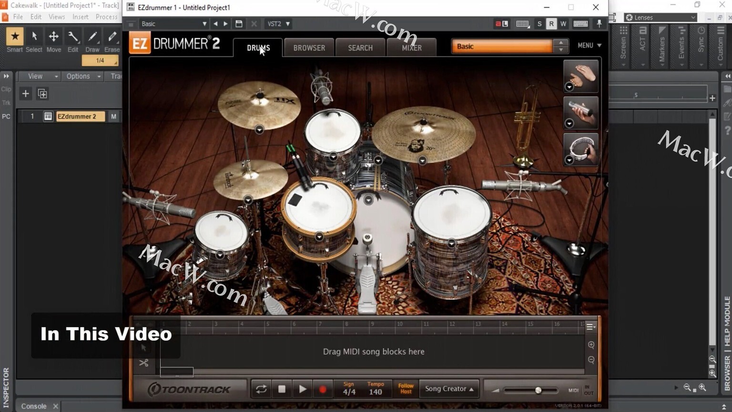Image resolution: width=732 pixels, height=412 pixels.
Task: Click the hand claps percussion thumbnail
Action: coord(580,76)
